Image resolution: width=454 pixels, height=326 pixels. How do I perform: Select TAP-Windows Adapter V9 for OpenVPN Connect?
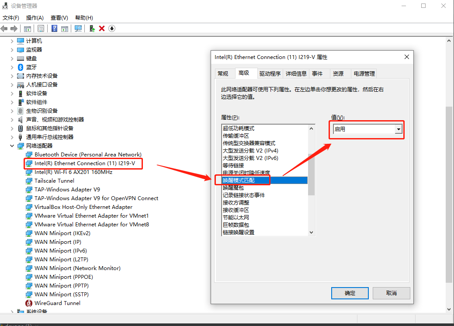pyautogui.click(x=96, y=198)
